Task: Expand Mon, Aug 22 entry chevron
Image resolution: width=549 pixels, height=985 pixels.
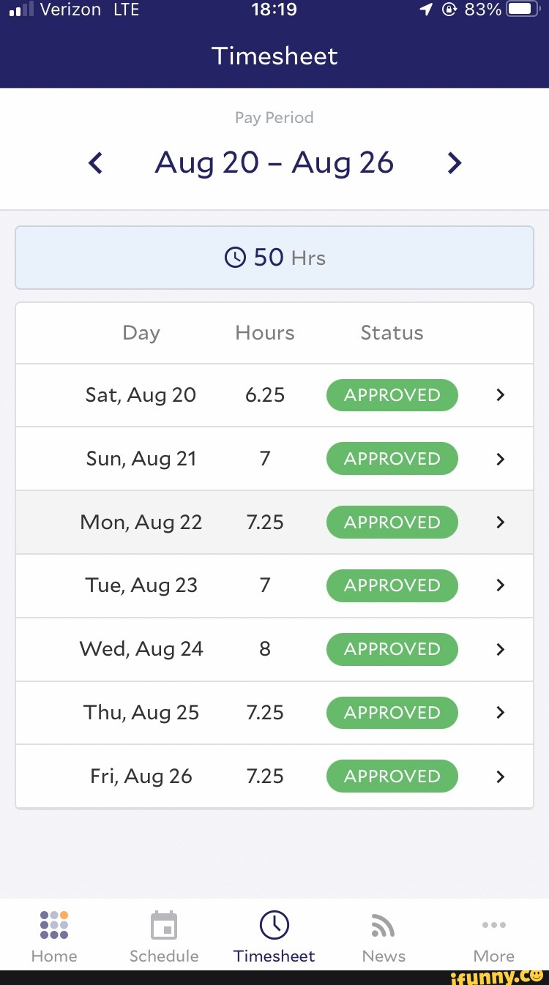Action: (501, 523)
